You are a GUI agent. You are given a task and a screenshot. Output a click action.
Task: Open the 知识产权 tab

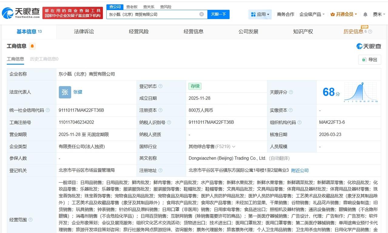pos(303,31)
